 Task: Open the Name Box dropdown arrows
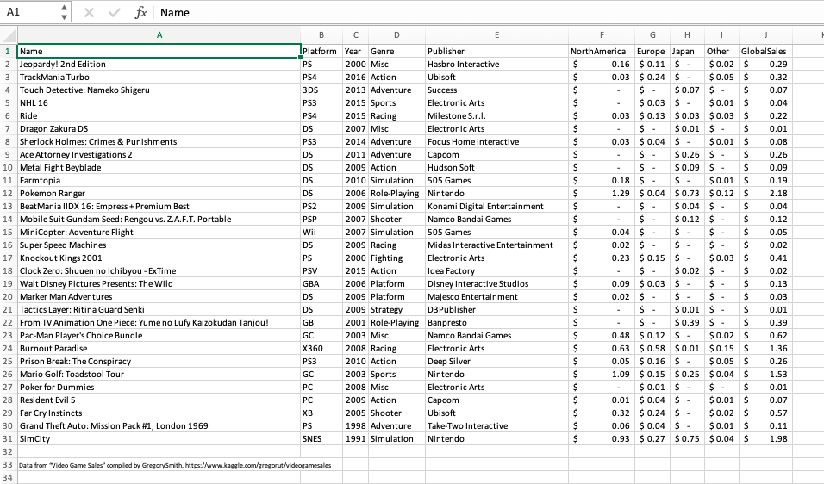(x=64, y=12)
